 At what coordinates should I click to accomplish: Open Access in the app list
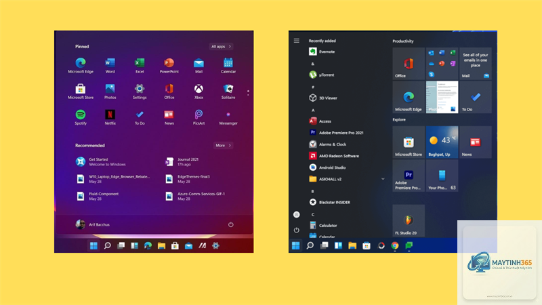pos(320,121)
